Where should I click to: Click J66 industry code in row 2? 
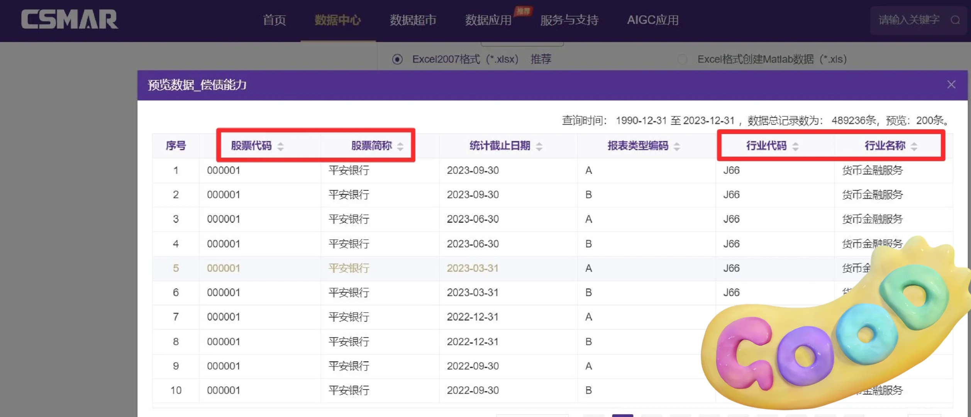click(732, 195)
